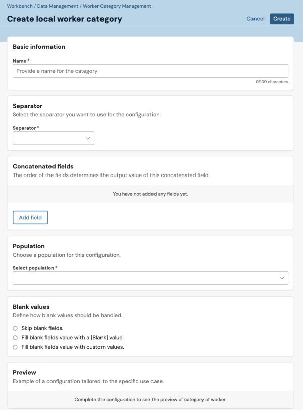The image size is (303, 410).
Task: Click the 'Create local worker category' title
Action: coord(65,19)
